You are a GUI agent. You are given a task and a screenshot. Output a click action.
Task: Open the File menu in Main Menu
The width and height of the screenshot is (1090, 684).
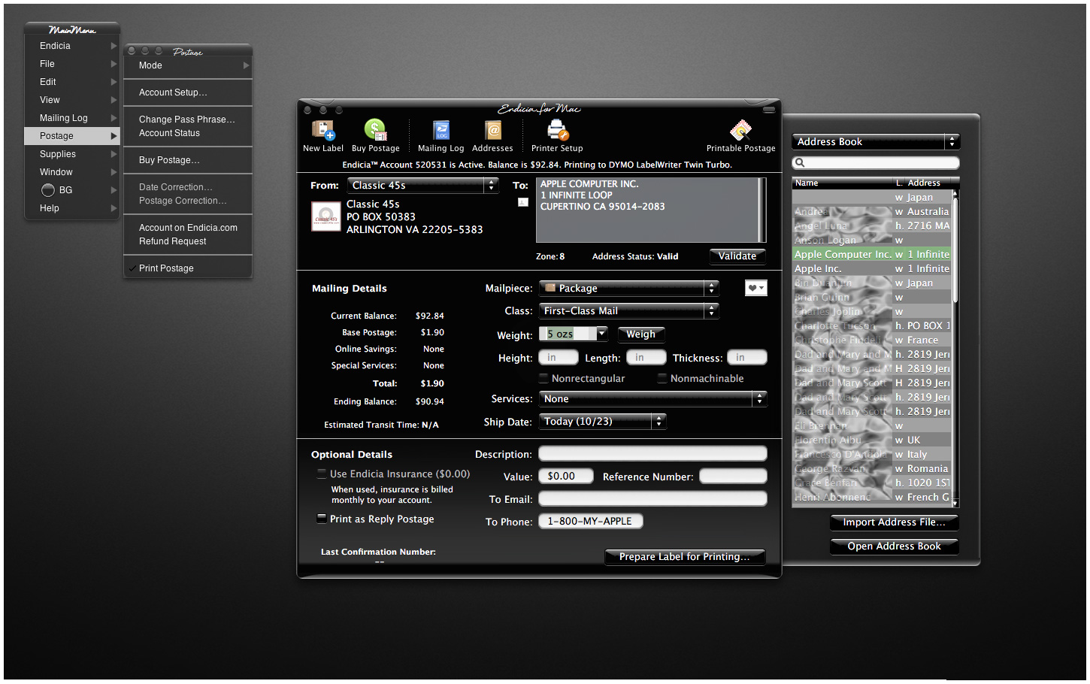point(71,64)
